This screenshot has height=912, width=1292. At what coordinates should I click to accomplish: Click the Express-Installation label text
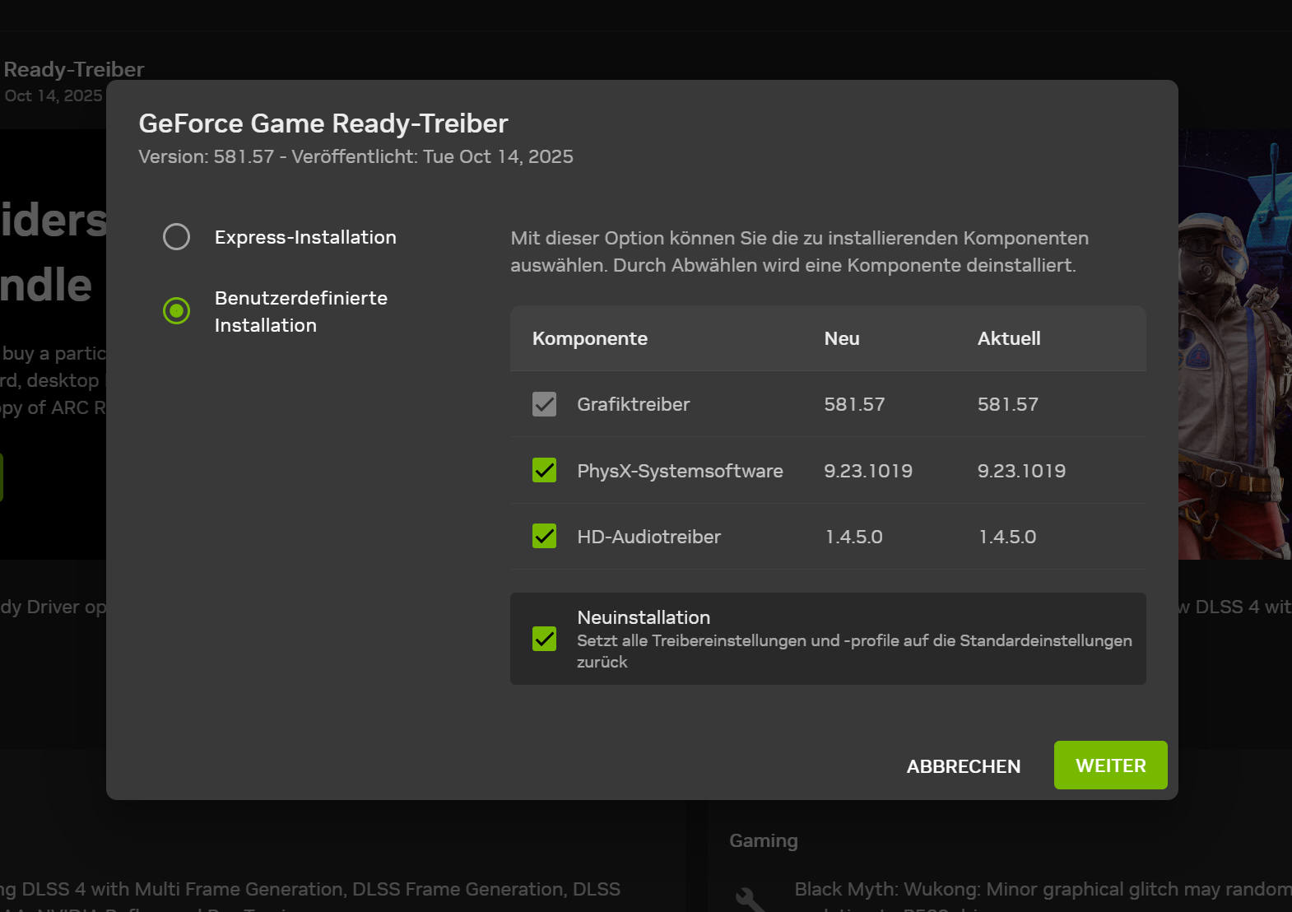point(305,237)
